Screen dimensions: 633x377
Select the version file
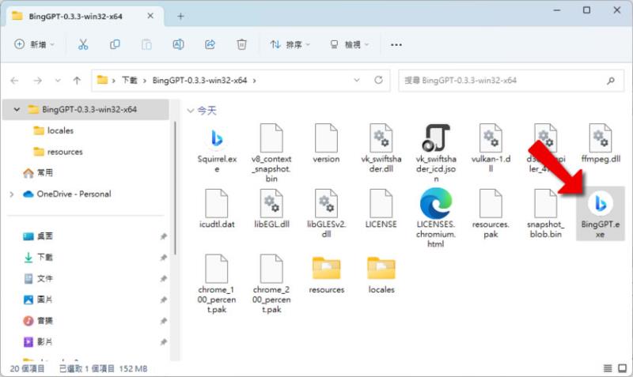click(x=326, y=144)
